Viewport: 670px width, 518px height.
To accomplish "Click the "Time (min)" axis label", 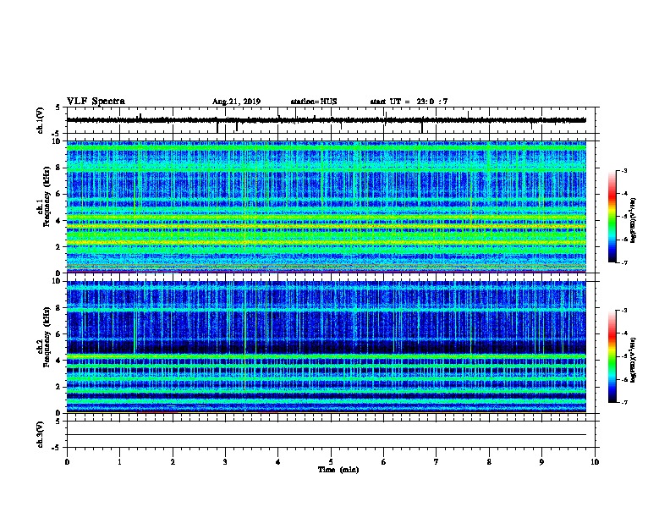I will pos(338,470).
